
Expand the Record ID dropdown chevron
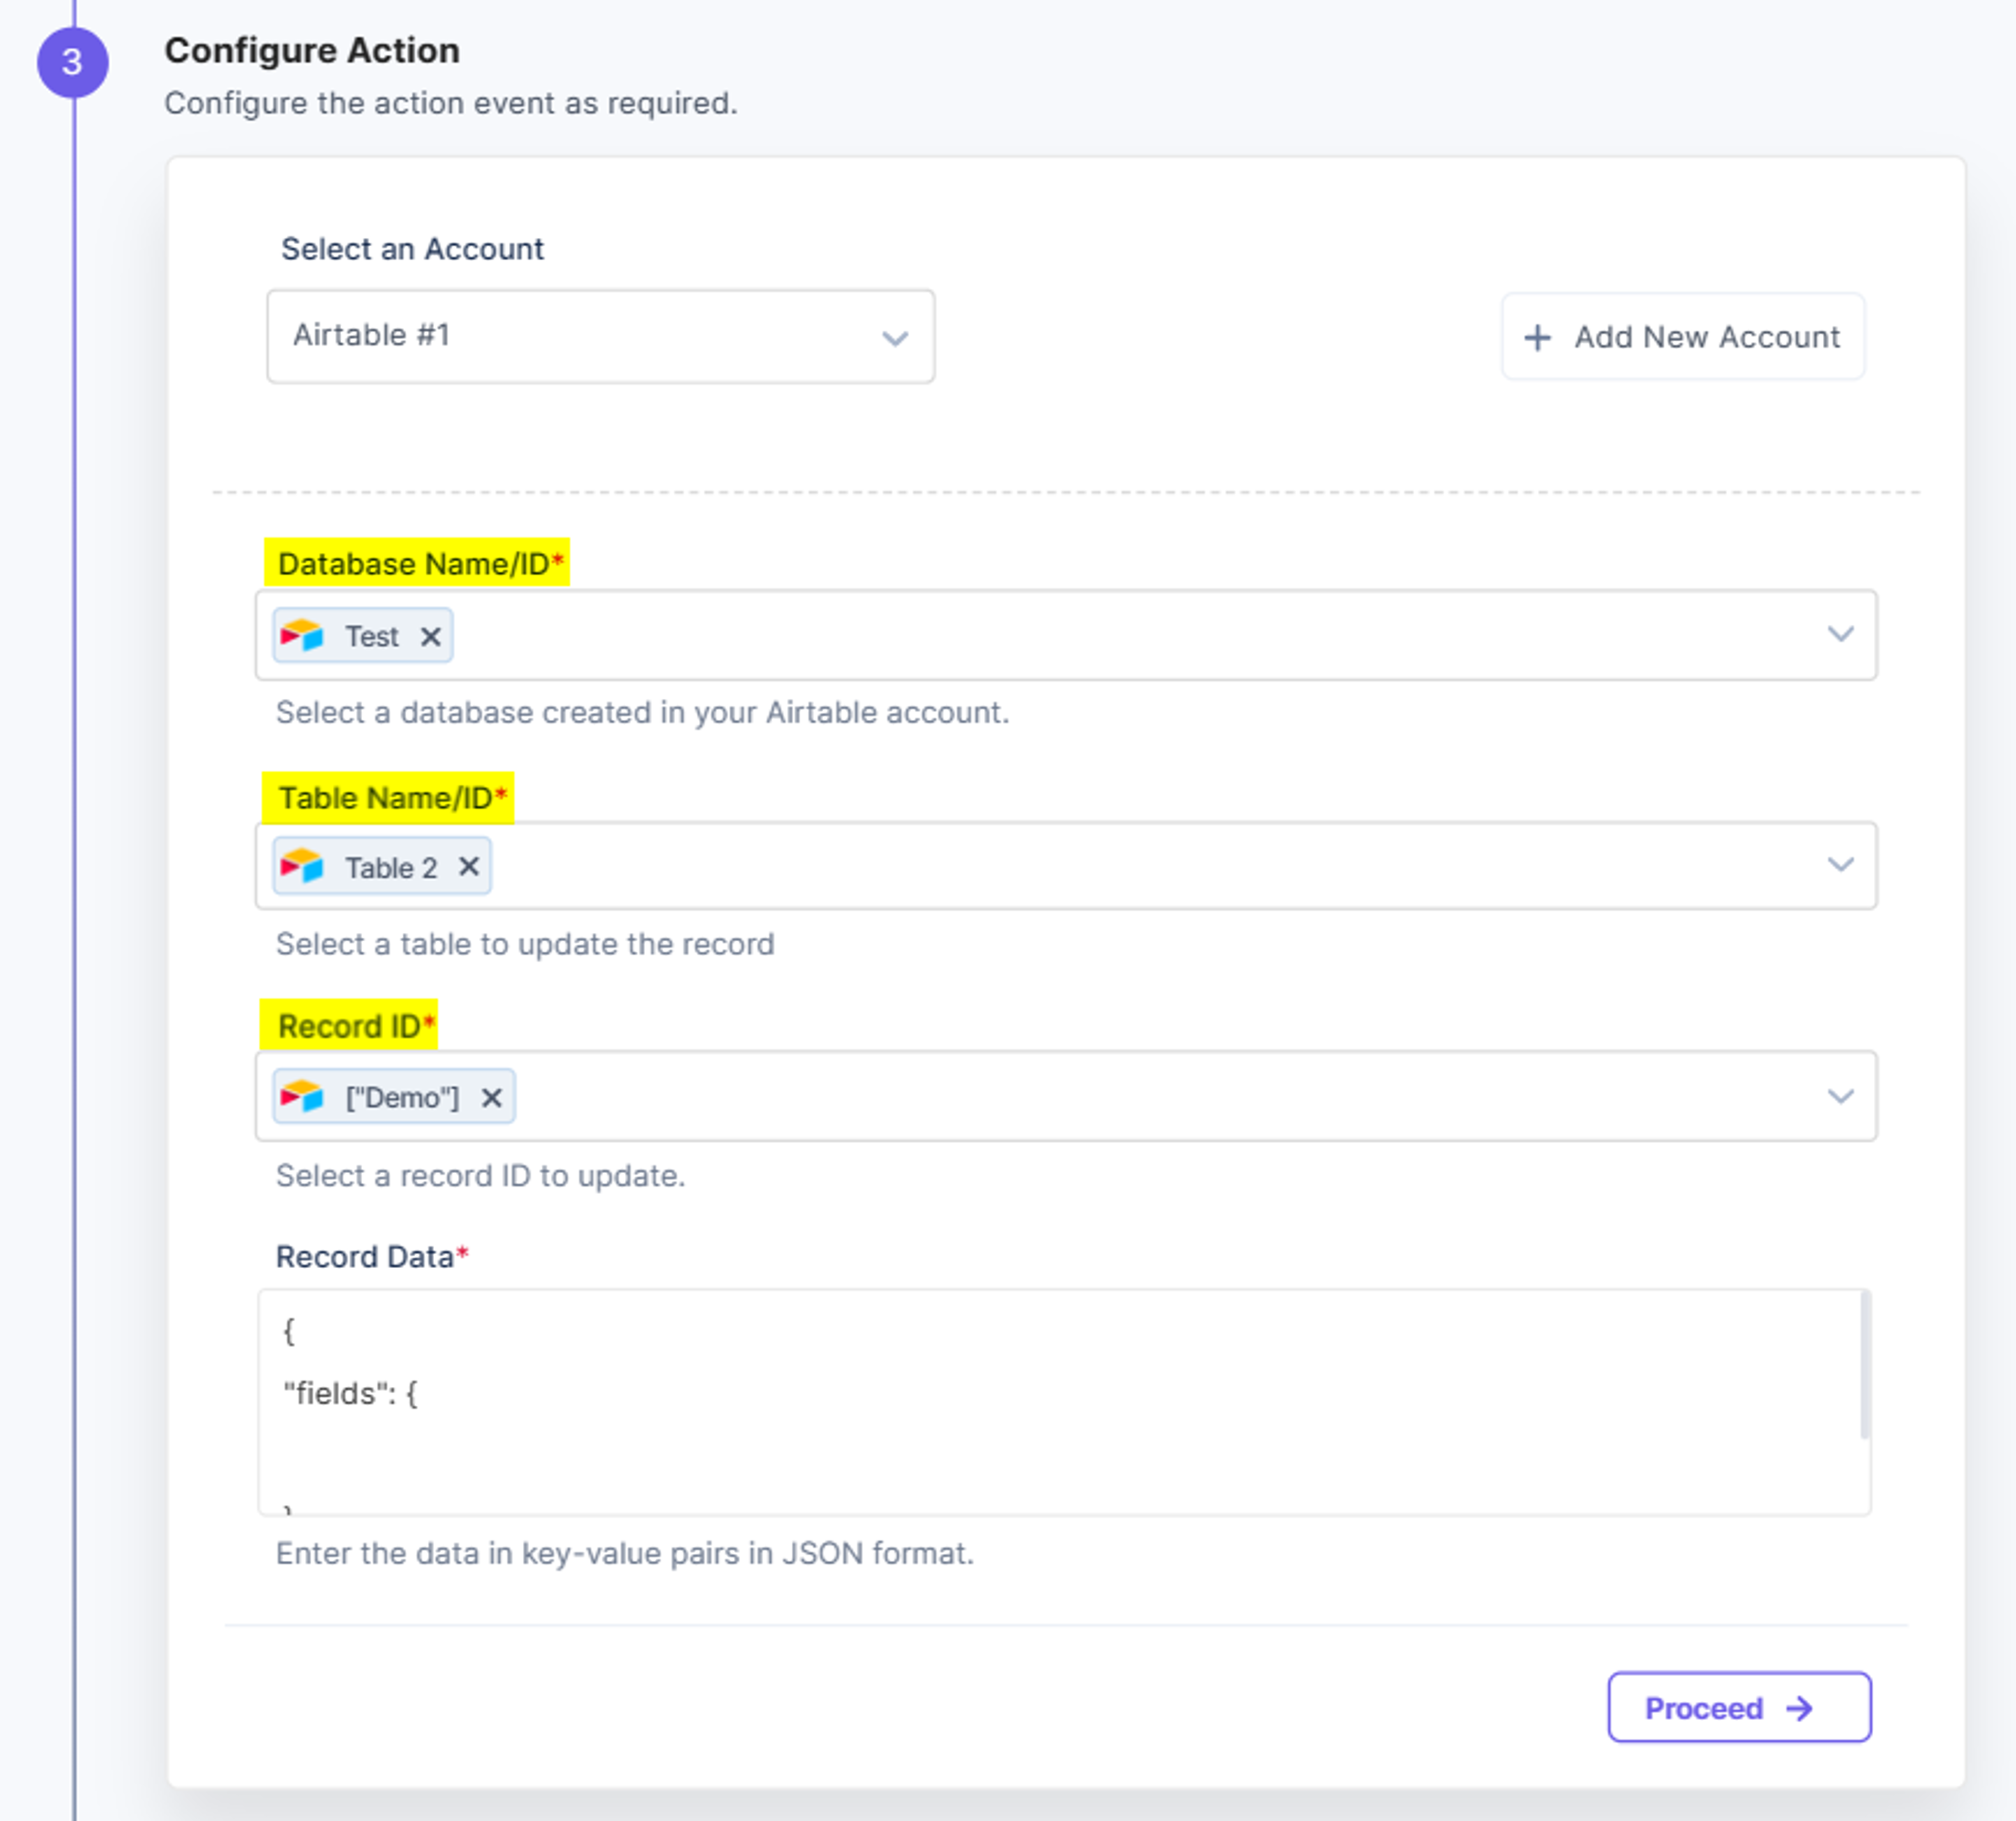[1840, 1096]
